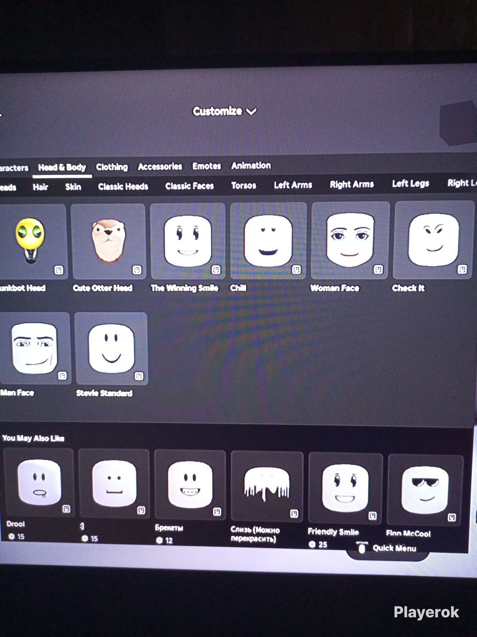View the recommended Брекеты face

pyautogui.click(x=190, y=486)
